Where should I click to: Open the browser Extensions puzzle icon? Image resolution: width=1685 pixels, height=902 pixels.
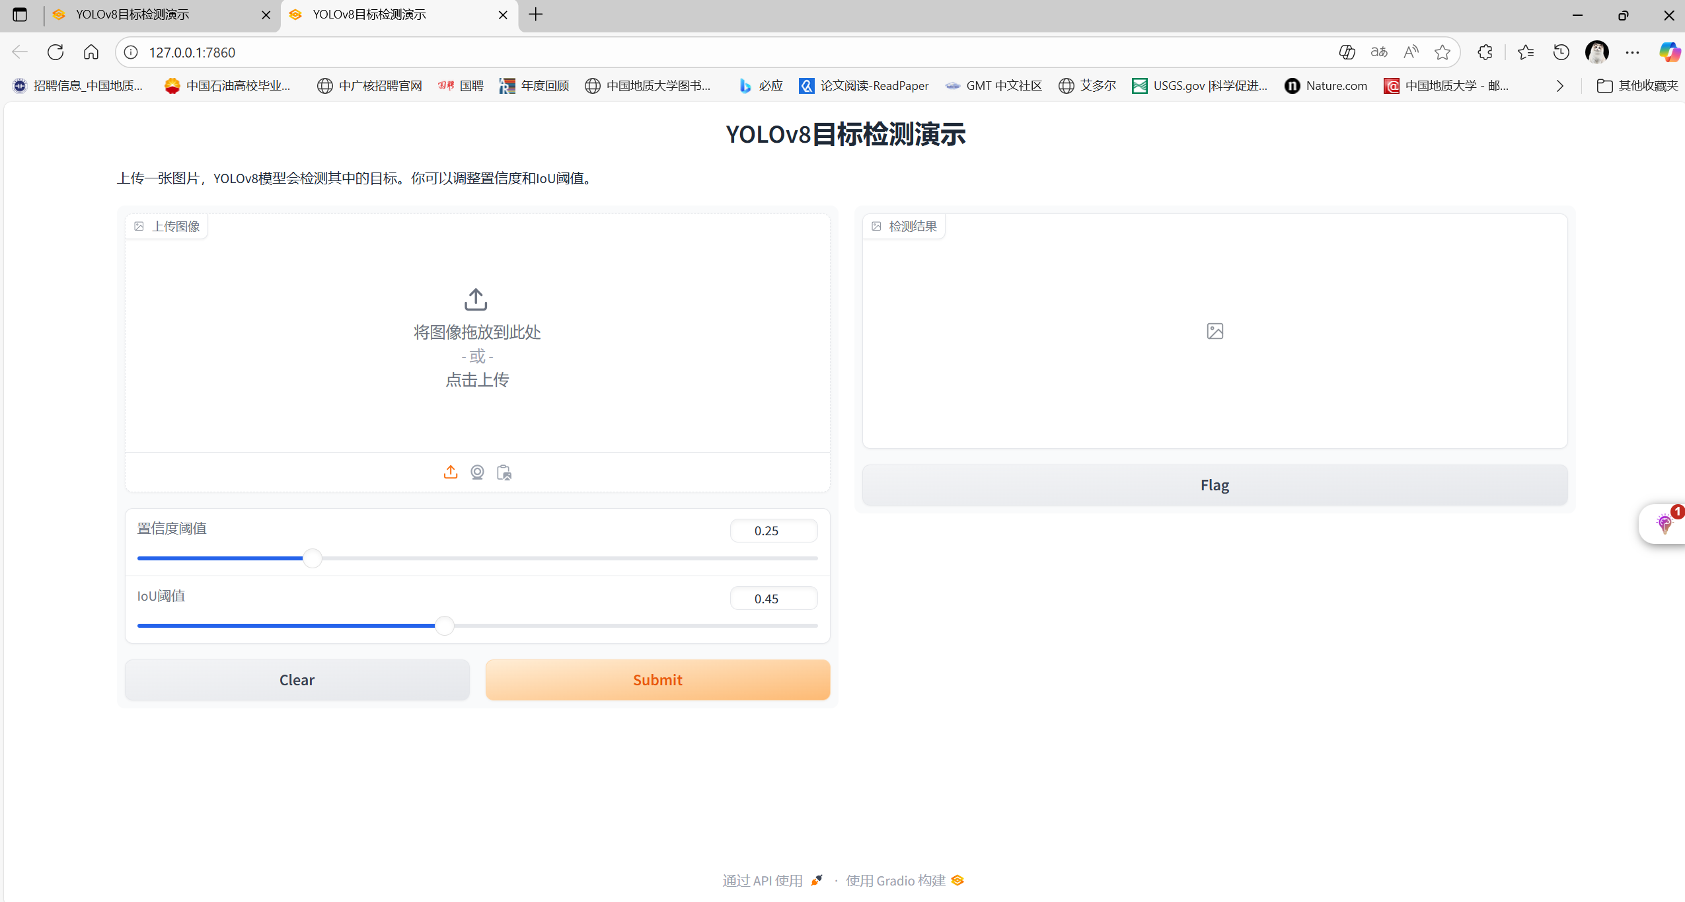pos(1485,52)
